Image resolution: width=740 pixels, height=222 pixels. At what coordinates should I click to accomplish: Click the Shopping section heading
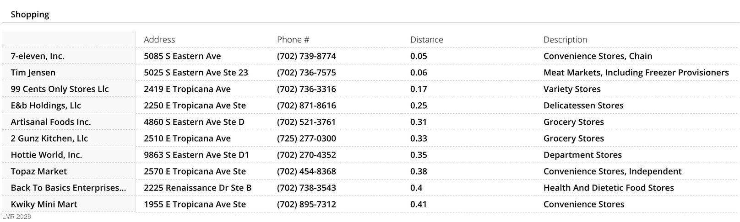tap(30, 14)
